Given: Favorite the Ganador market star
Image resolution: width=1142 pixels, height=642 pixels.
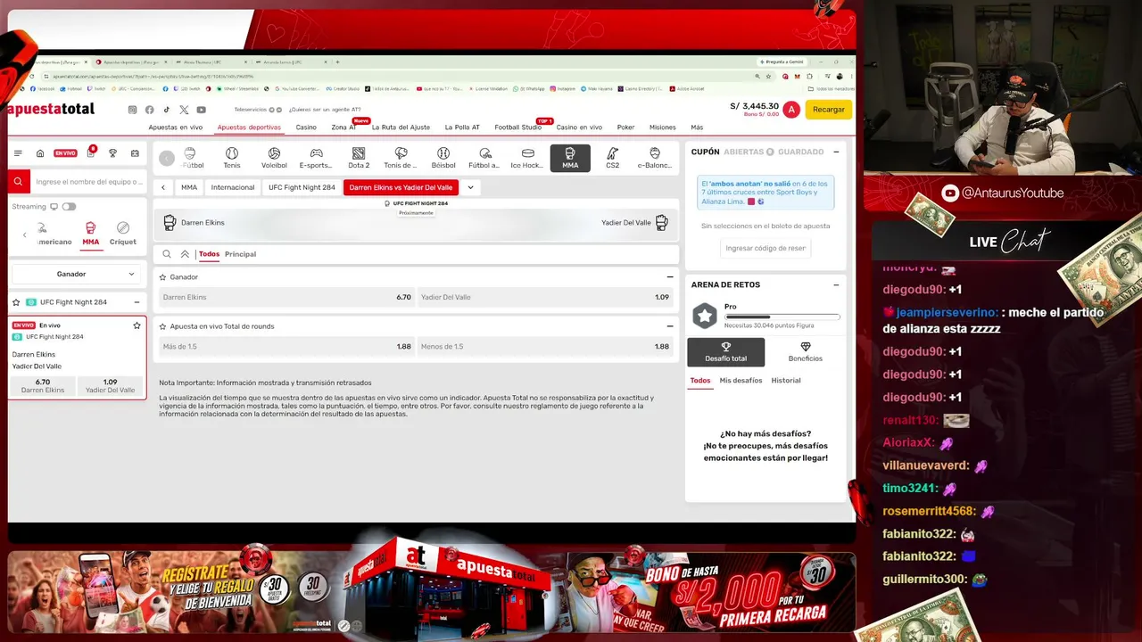Looking at the screenshot, I should pos(162,277).
